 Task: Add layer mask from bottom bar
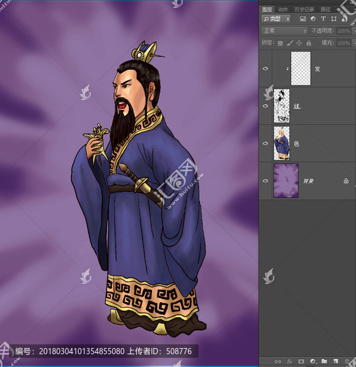(x=301, y=361)
